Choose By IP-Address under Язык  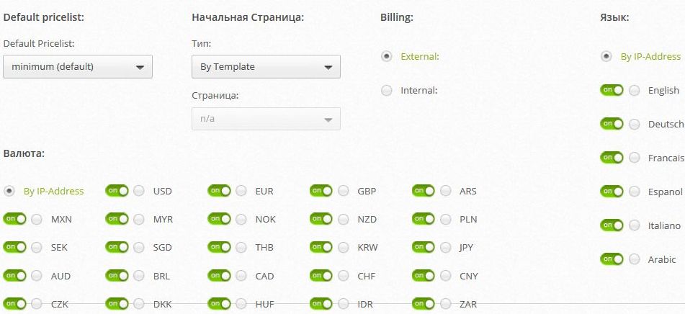(x=606, y=56)
